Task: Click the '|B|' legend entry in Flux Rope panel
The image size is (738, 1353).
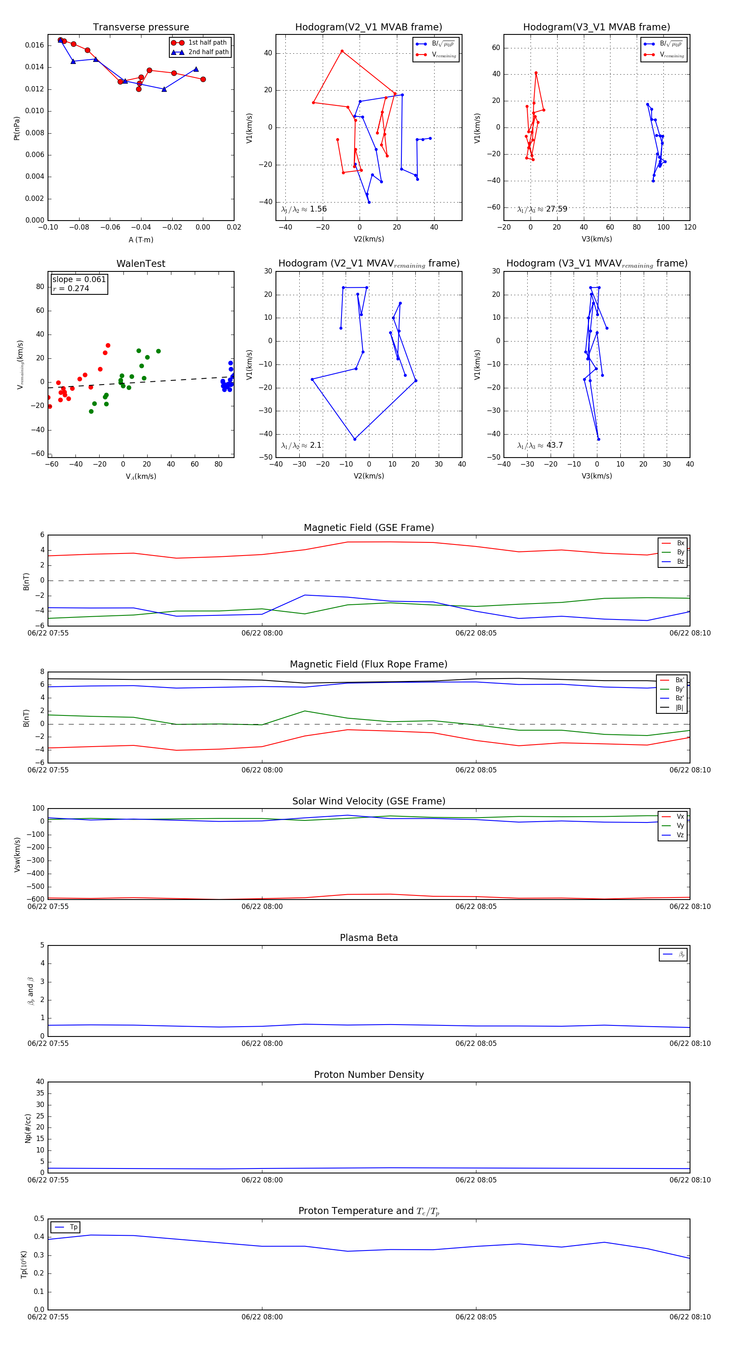Action: pos(672,708)
